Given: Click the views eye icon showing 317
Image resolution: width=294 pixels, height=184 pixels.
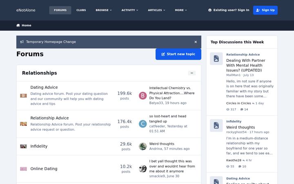Looking at the screenshot, I should pyautogui.click(x=228, y=110).
